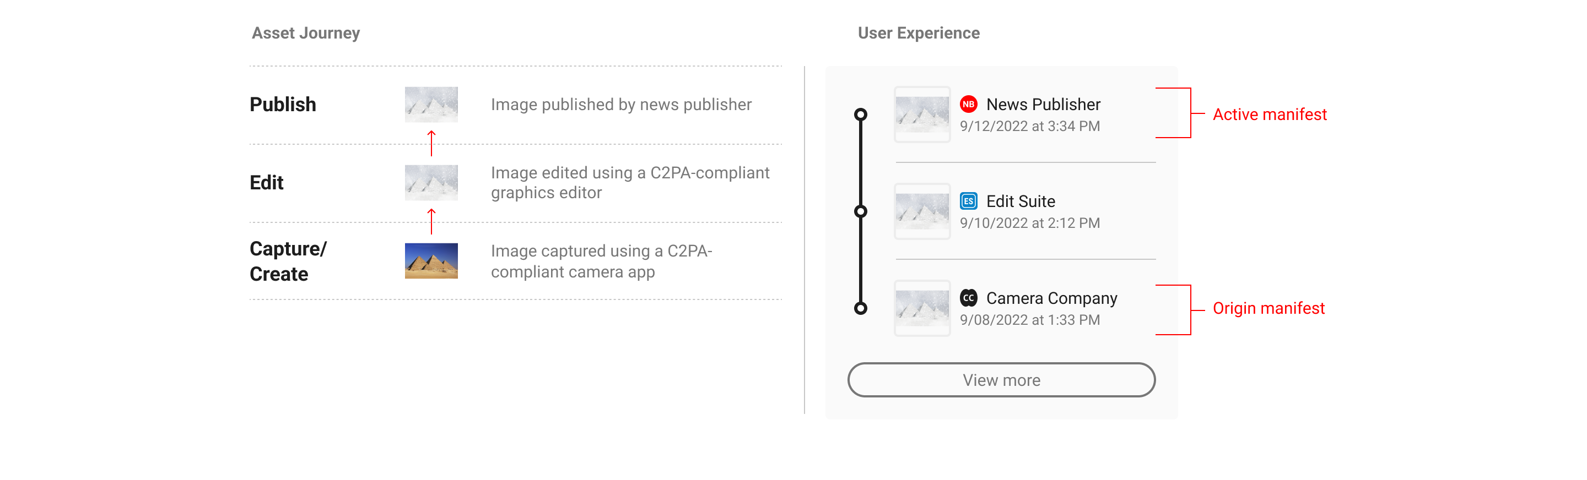1587x480 pixels.
Task: Click the Camera Company name label
Action: (x=1051, y=298)
